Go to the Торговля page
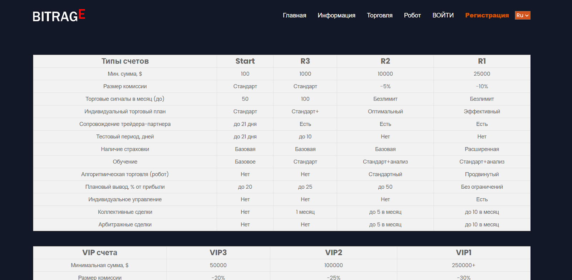 pyautogui.click(x=380, y=15)
